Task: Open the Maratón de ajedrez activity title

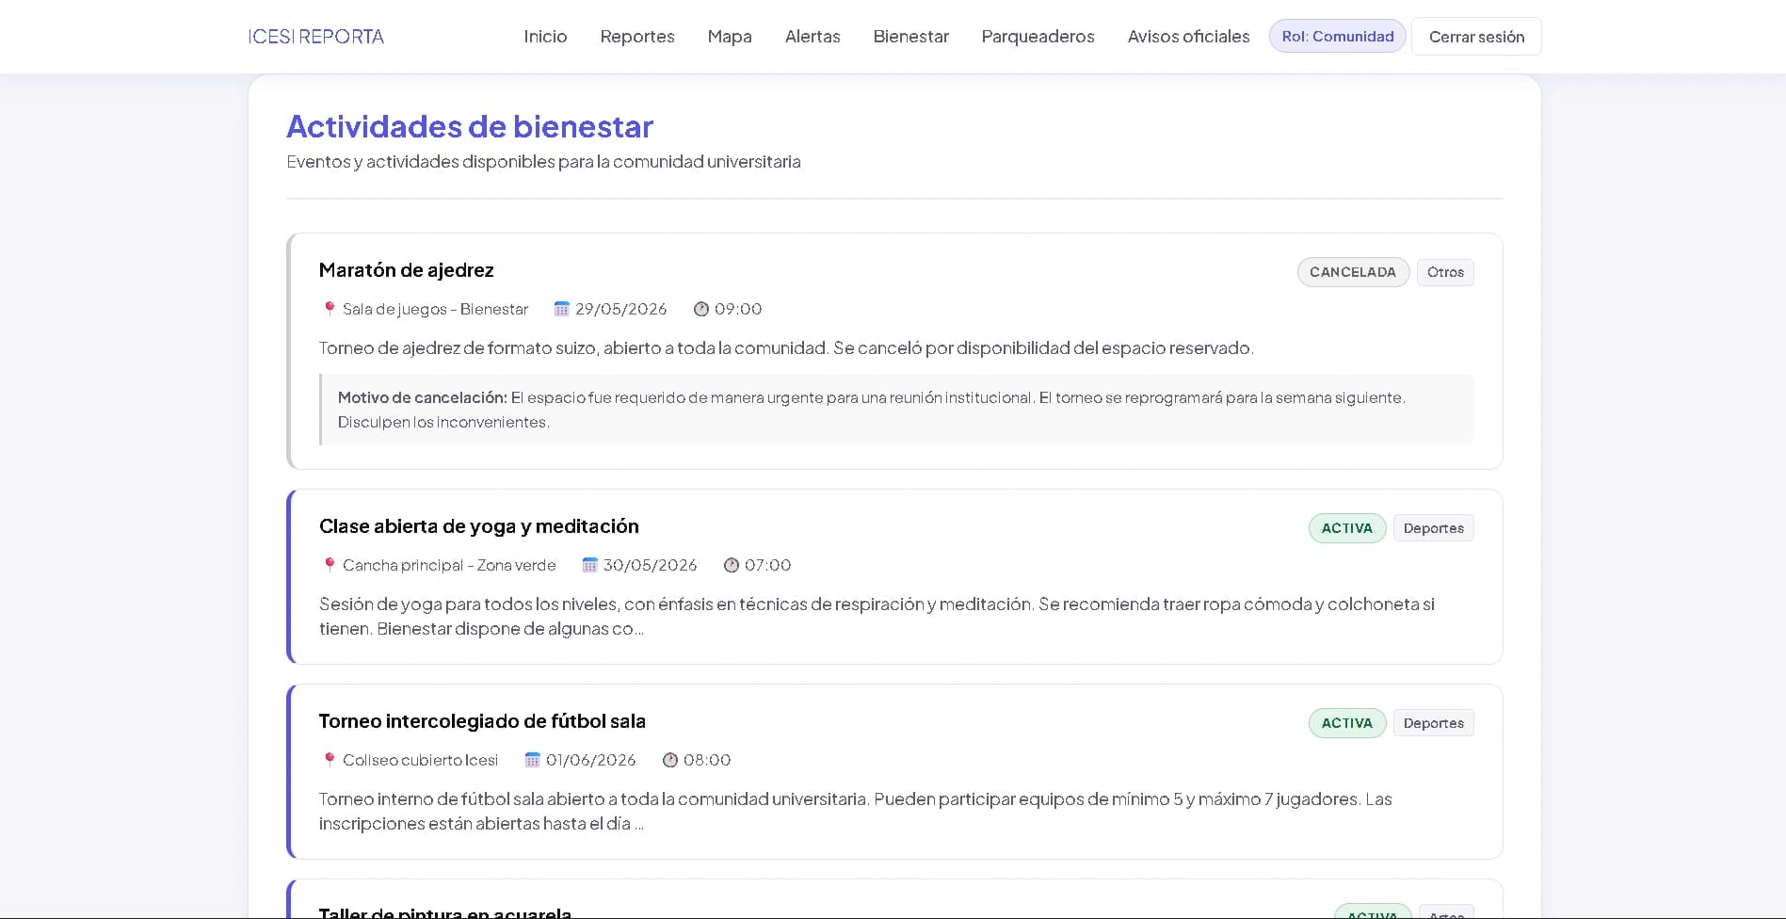Action: pyautogui.click(x=407, y=270)
